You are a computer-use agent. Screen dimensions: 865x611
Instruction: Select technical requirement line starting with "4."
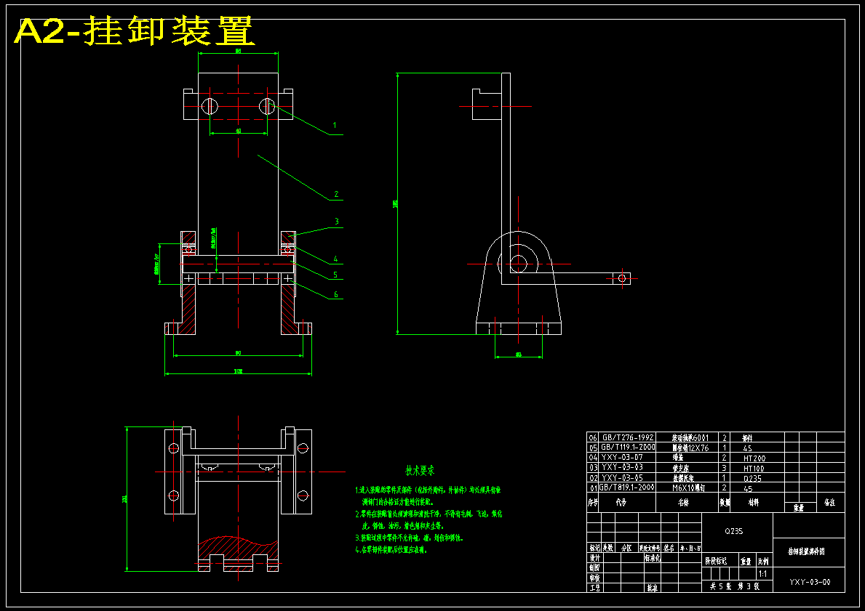click(x=391, y=549)
